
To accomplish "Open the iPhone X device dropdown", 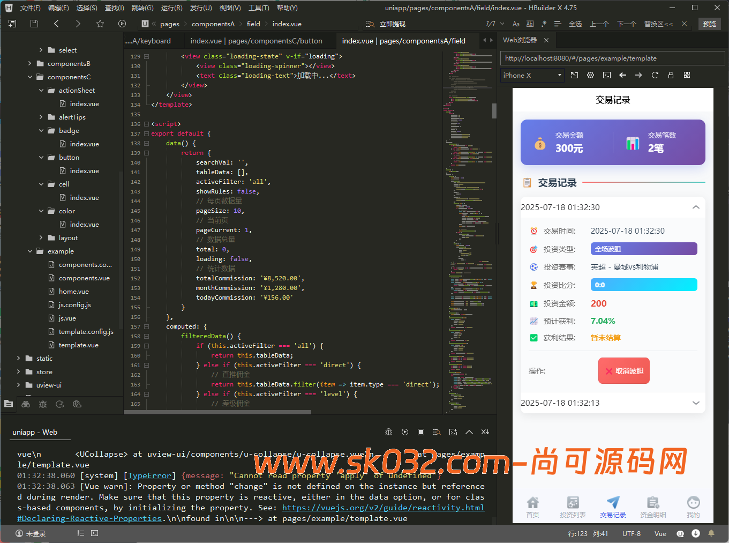I will (x=531, y=75).
